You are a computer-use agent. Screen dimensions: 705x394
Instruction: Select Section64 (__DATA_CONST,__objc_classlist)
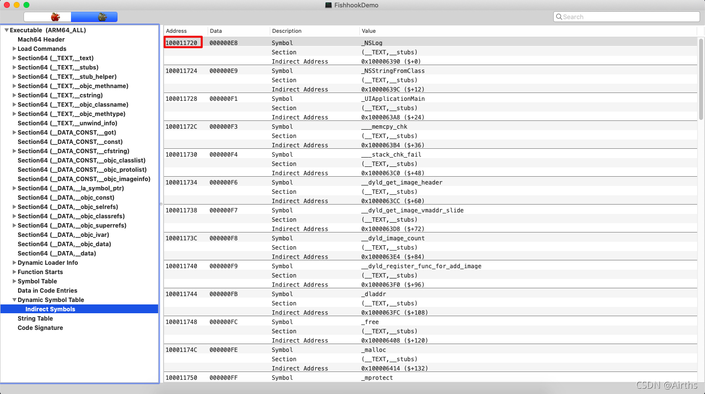coord(82,161)
